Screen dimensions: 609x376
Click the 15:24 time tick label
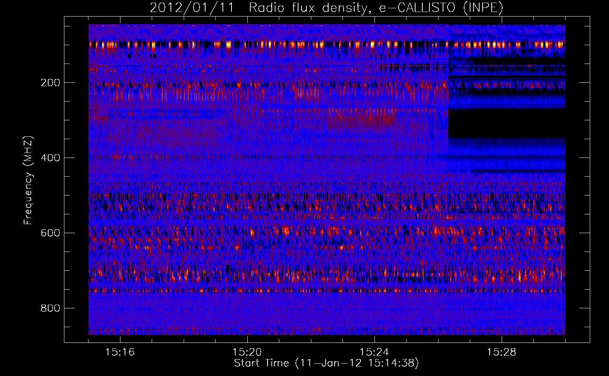pyautogui.click(x=375, y=352)
